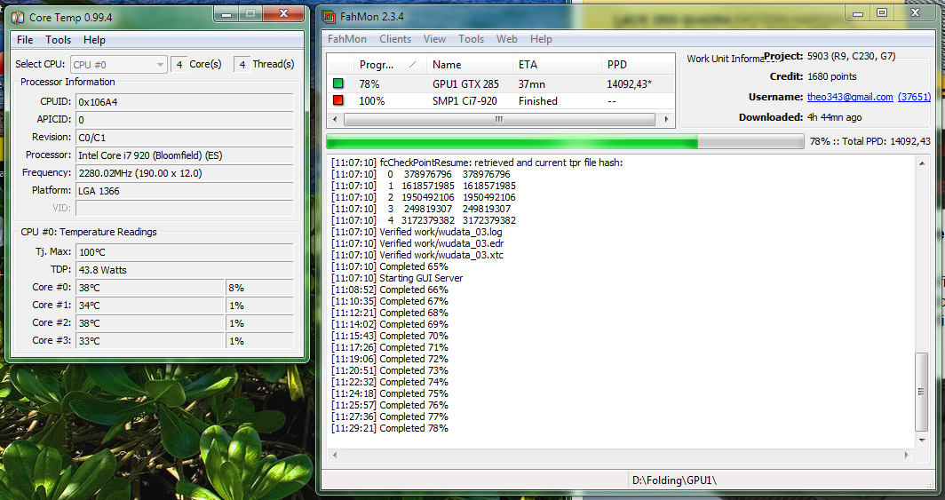Click log line Completed 78%
945x500 pixels.
click(x=390, y=428)
